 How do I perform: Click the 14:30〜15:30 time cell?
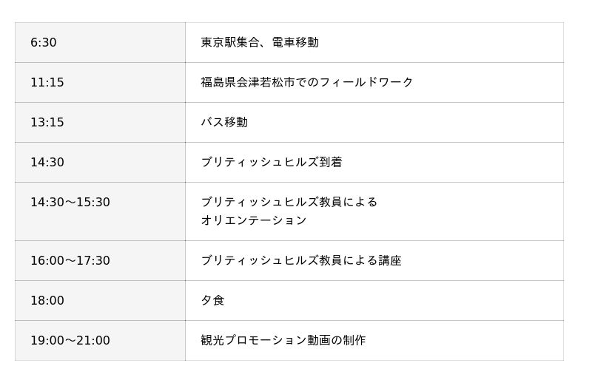[x=70, y=203]
